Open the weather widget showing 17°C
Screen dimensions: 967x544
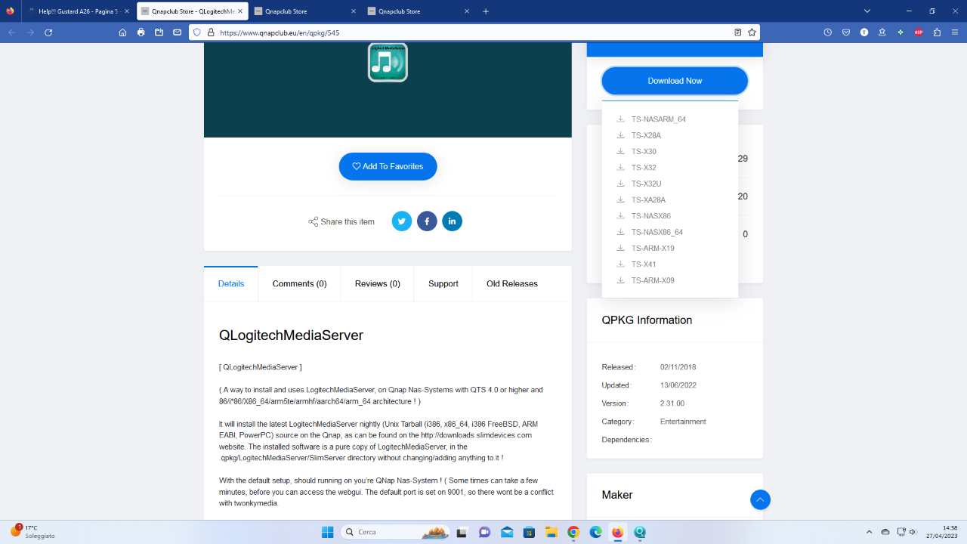pos(31,532)
